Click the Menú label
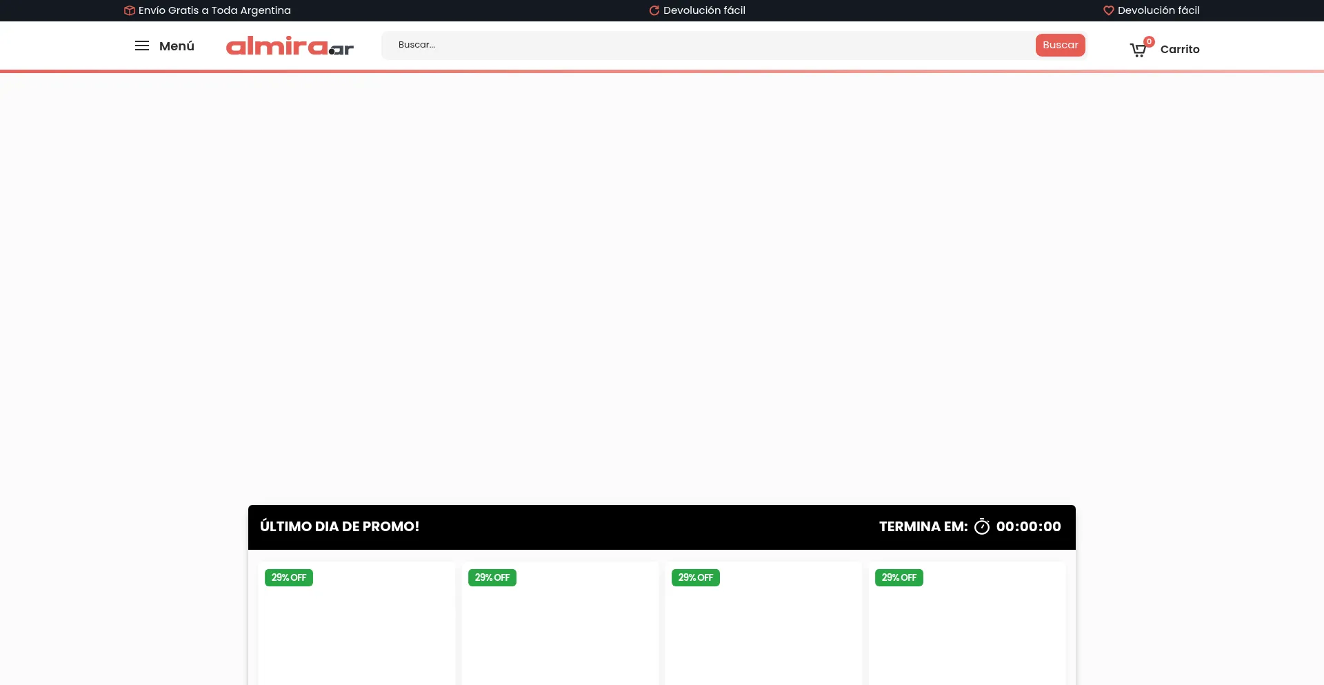 177,46
